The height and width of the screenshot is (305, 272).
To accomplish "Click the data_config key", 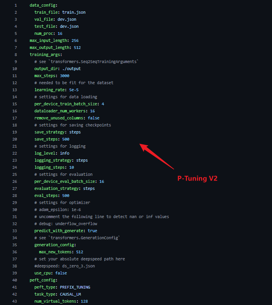I will (42, 5).
